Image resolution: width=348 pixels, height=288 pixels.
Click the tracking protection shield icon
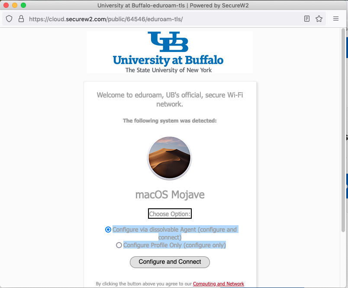click(x=10, y=19)
